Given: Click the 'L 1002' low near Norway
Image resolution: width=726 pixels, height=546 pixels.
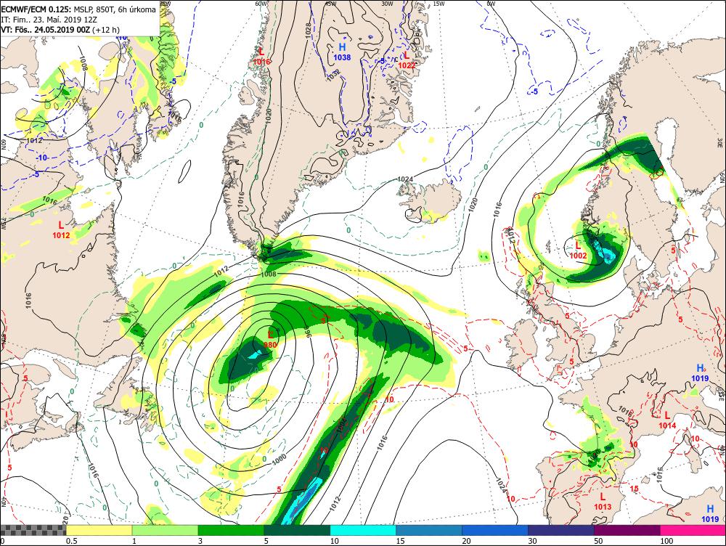Looking at the screenshot, I should click(578, 250).
